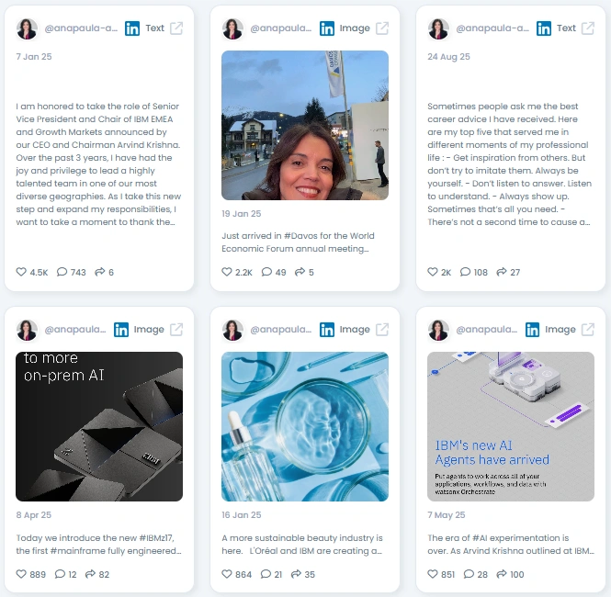
Task: Click the heart icon showing 4.5K likes
Action: (21, 272)
